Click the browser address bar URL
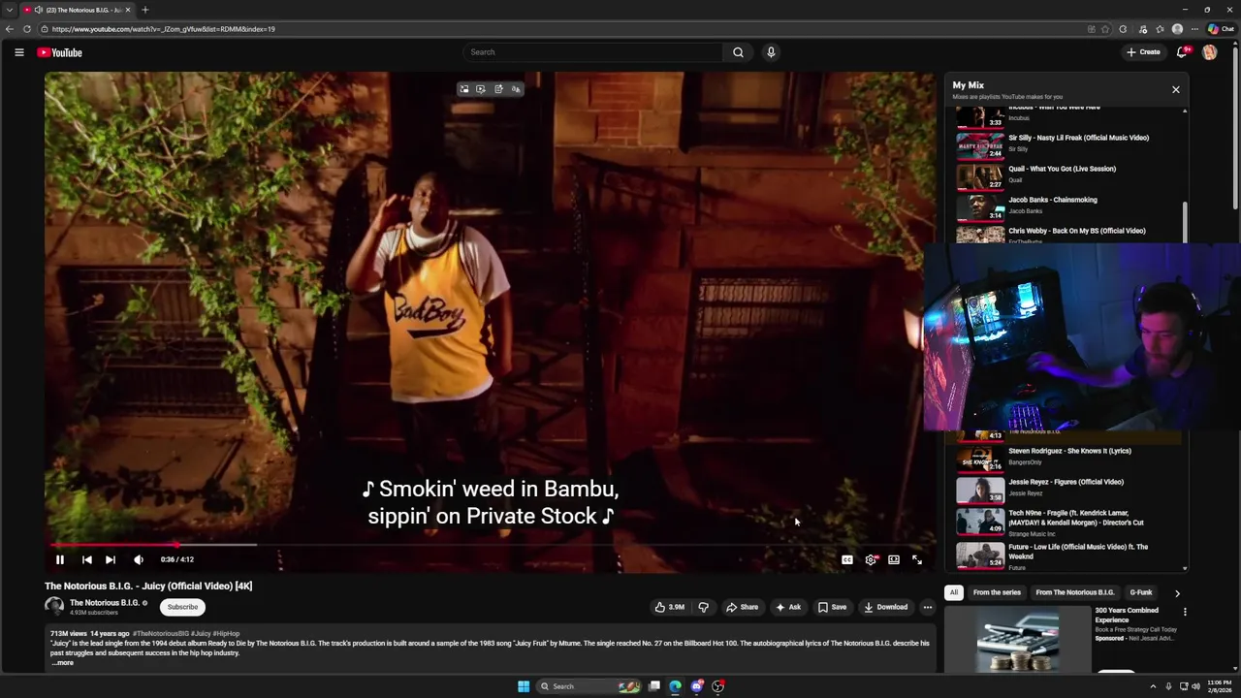This screenshot has height=698, width=1241. tap(164, 29)
